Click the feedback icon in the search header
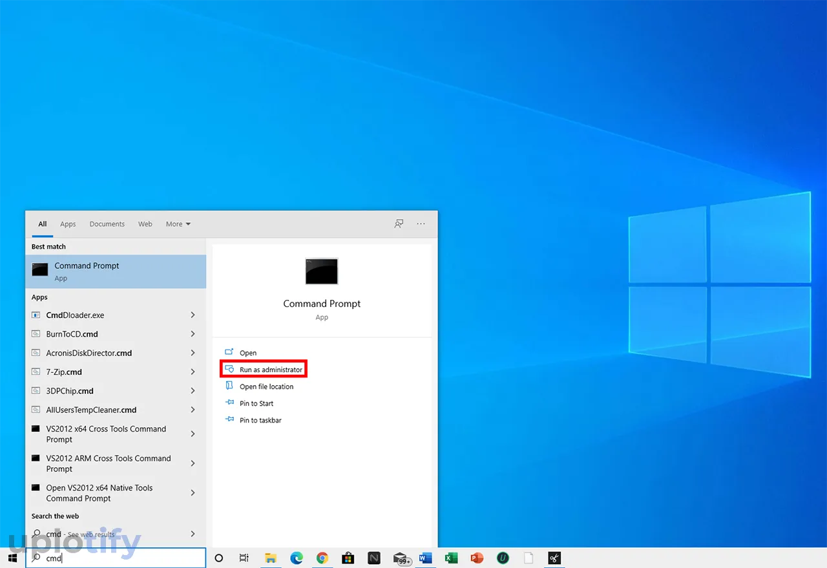The image size is (827, 568). 399,224
